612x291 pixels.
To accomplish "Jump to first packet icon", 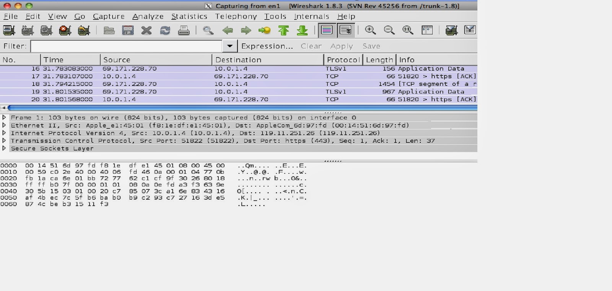I will [x=283, y=30].
